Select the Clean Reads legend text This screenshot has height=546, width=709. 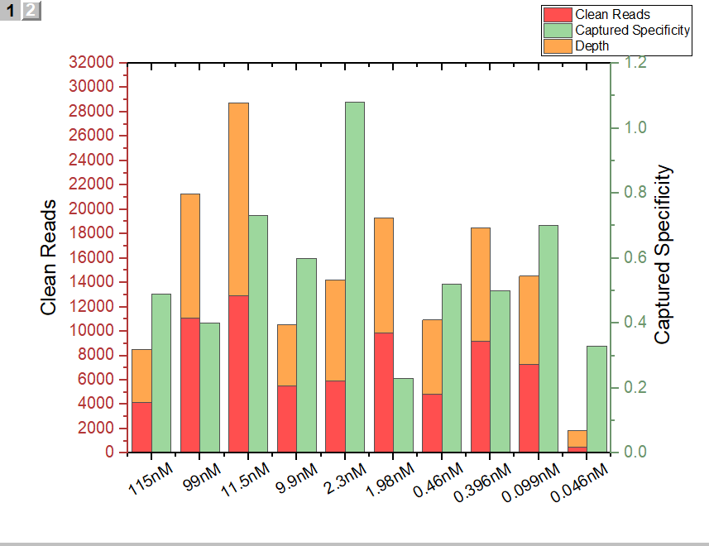click(612, 14)
